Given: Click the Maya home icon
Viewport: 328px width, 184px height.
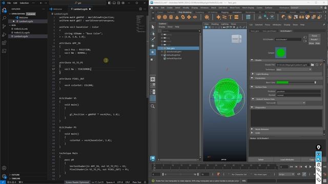Looking at the screenshot, I should (152, 8).
